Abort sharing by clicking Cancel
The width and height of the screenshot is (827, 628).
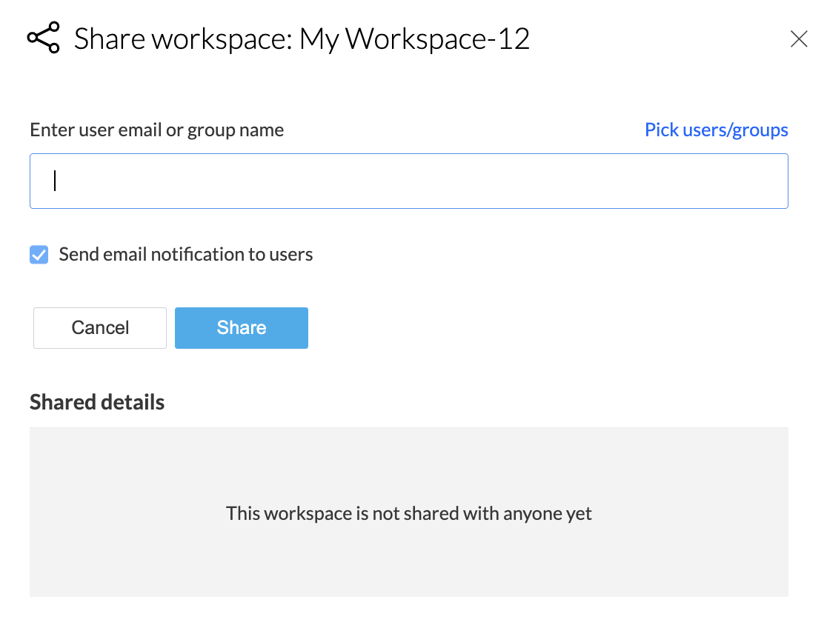[100, 328]
